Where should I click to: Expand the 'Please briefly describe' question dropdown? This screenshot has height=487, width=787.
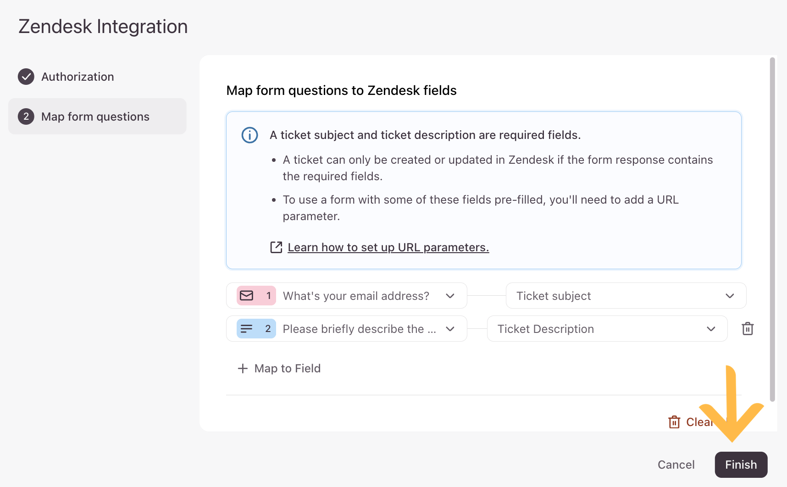coord(450,329)
